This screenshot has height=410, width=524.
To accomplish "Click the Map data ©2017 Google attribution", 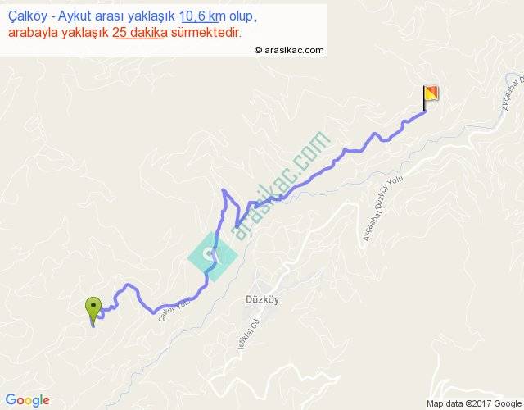I will pyautogui.click(x=474, y=403).
